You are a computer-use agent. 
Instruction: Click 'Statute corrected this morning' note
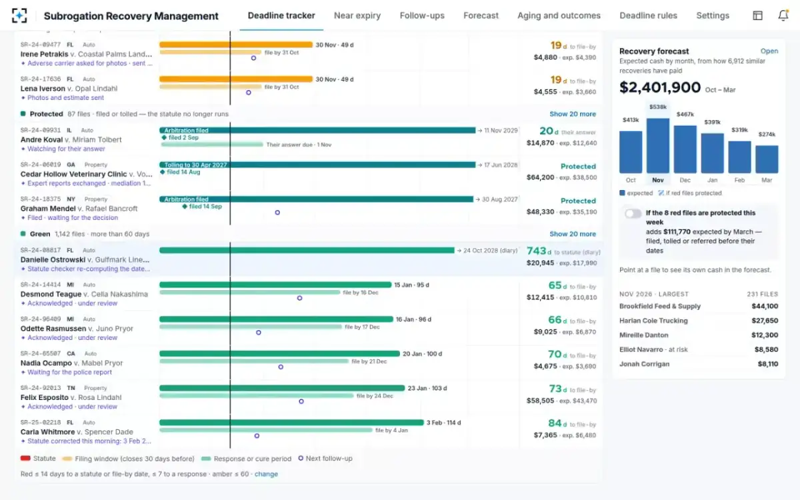point(86,441)
